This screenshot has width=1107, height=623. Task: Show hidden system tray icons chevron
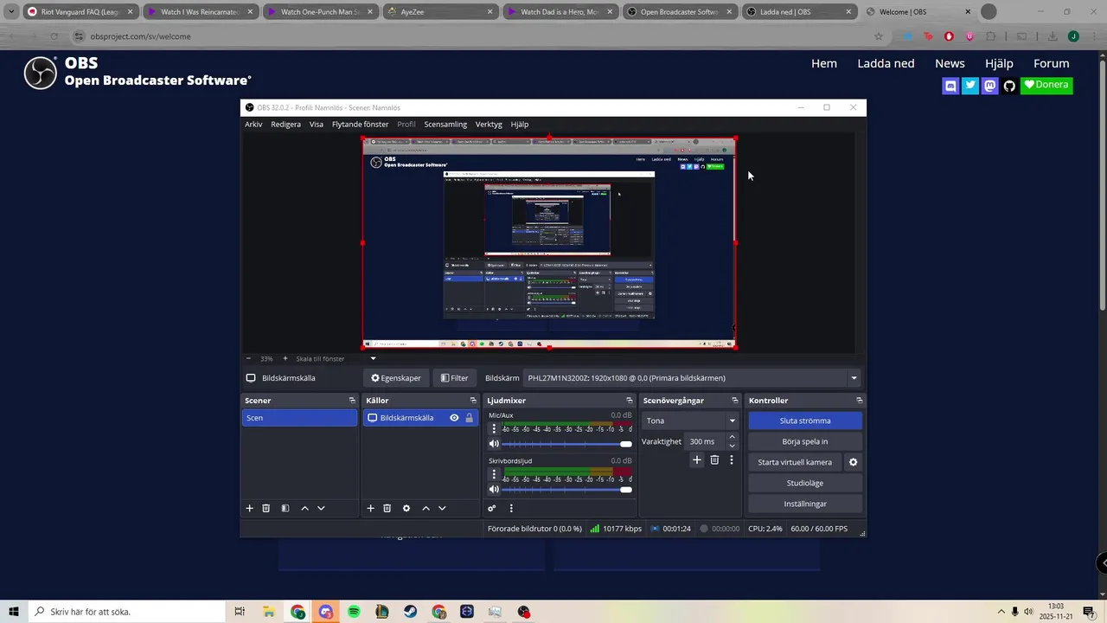click(x=1001, y=612)
